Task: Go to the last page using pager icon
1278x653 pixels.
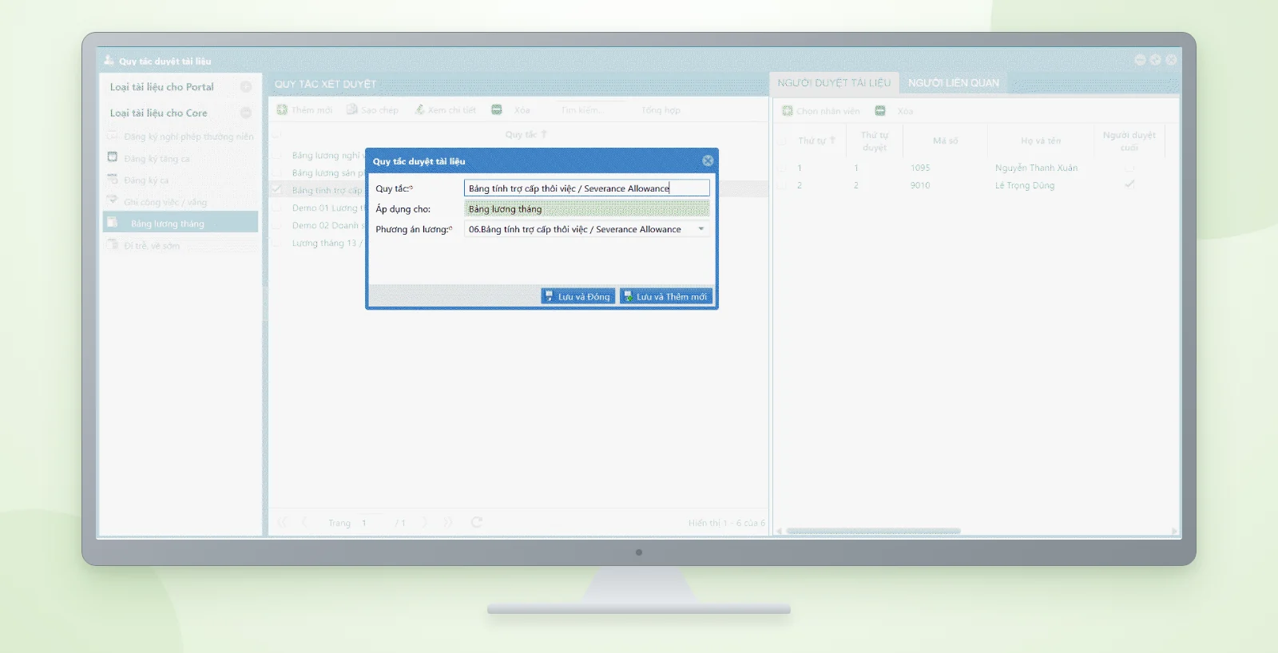Action: coord(448,522)
